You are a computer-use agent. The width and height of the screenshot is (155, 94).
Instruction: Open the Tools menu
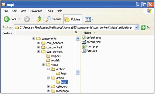[x=50, y=11]
